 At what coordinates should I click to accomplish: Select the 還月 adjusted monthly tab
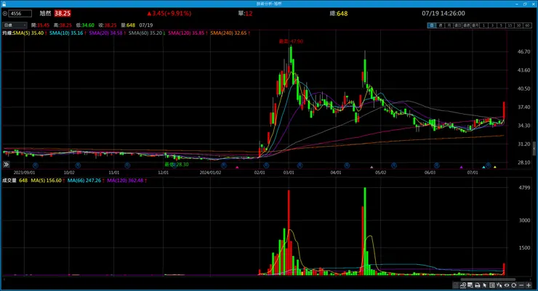click(x=475, y=25)
